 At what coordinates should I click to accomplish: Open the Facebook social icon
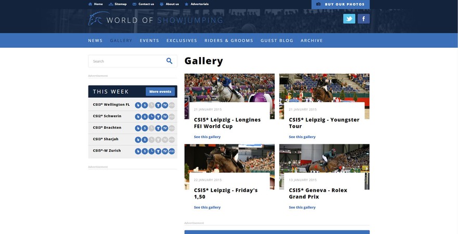click(x=363, y=19)
